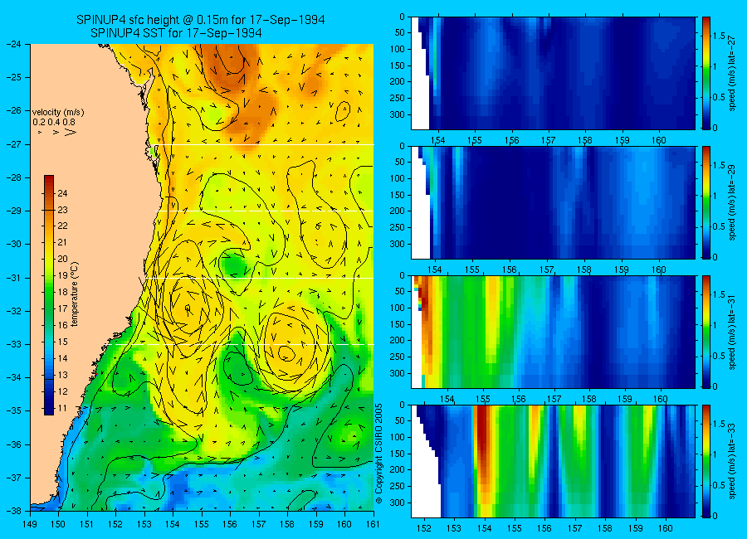Click the lat=-27 speed section panel
Image resolution: width=747 pixels, height=539 pixels.
click(553, 73)
